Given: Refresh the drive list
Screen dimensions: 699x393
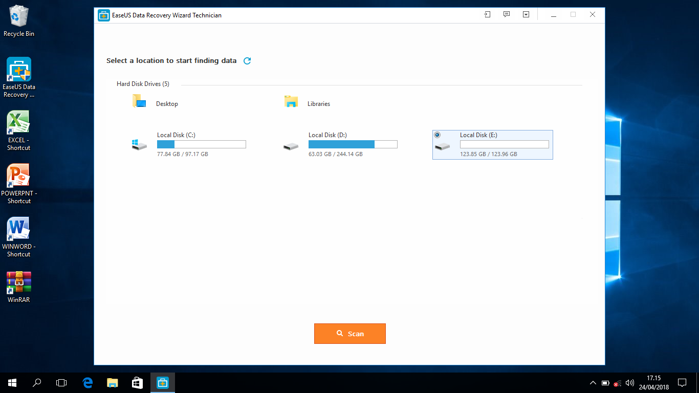Looking at the screenshot, I should pos(247,60).
